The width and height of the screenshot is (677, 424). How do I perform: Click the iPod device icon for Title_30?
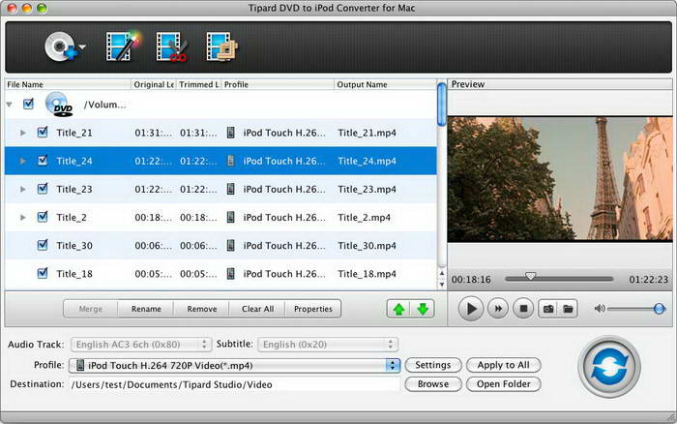tap(231, 246)
